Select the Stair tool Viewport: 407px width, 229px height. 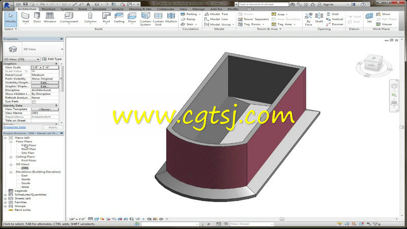click(189, 24)
